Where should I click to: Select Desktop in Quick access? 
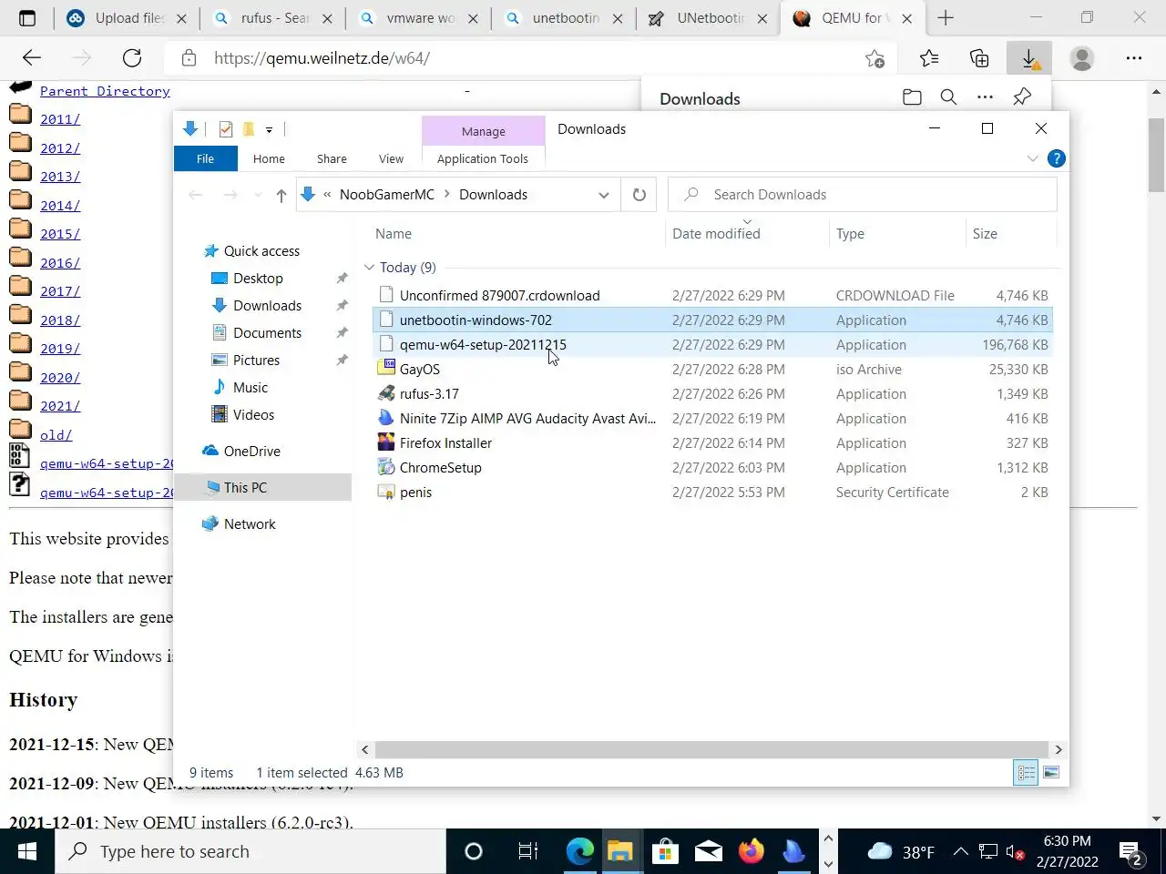[x=258, y=279]
